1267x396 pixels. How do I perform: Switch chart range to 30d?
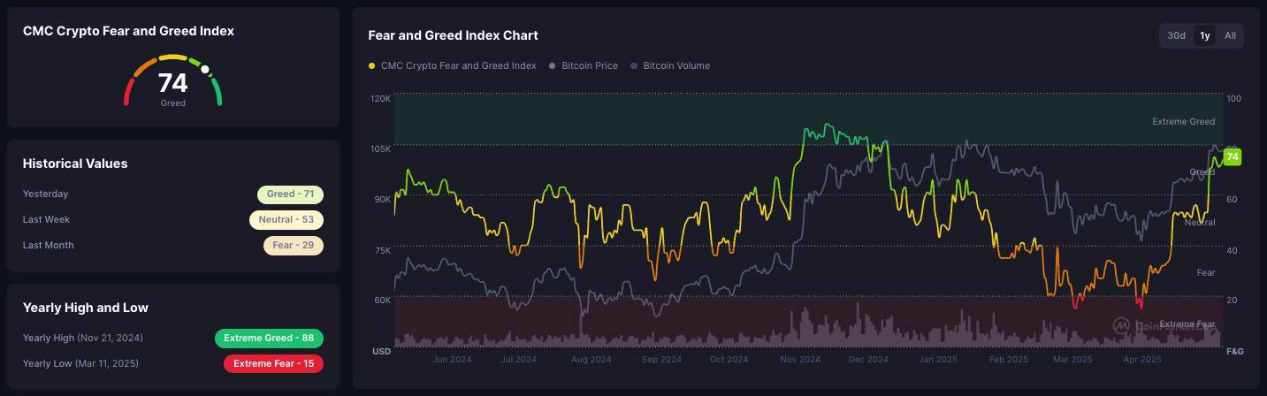click(x=1176, y=35)
